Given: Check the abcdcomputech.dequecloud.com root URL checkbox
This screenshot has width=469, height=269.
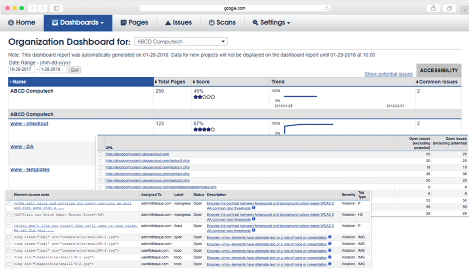Looking at the screenshot, I should point(100,154).
